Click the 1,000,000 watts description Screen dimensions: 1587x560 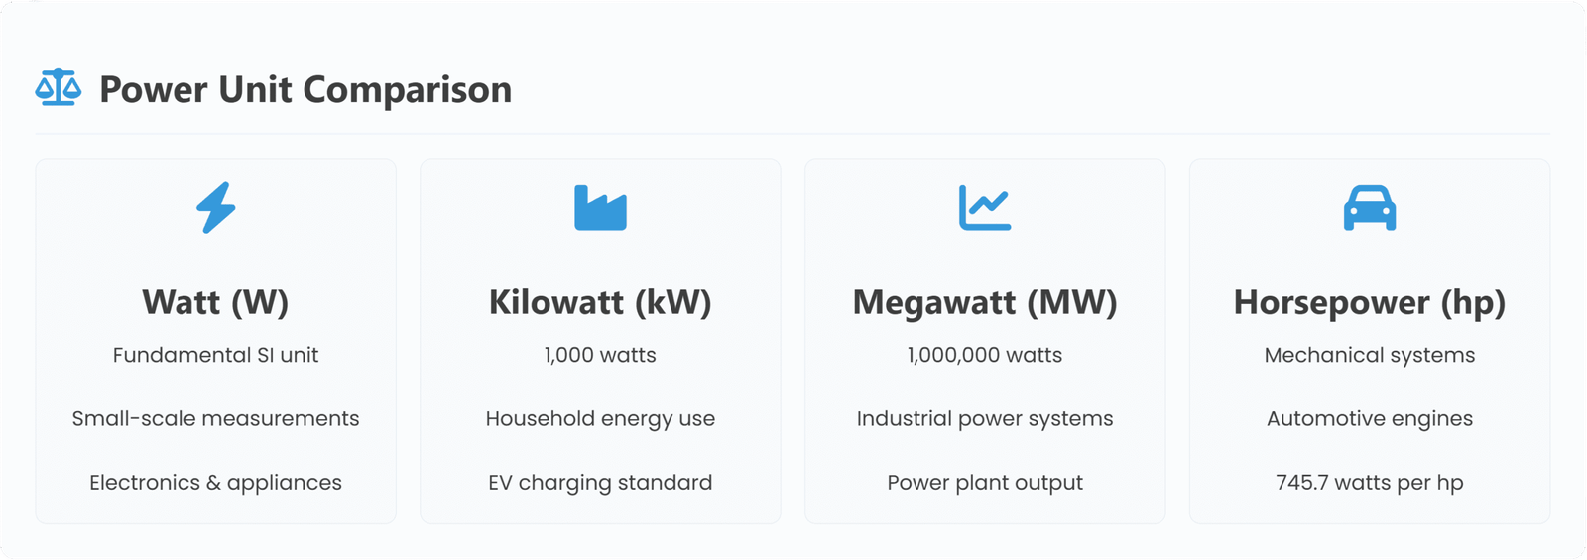(985, 355)
